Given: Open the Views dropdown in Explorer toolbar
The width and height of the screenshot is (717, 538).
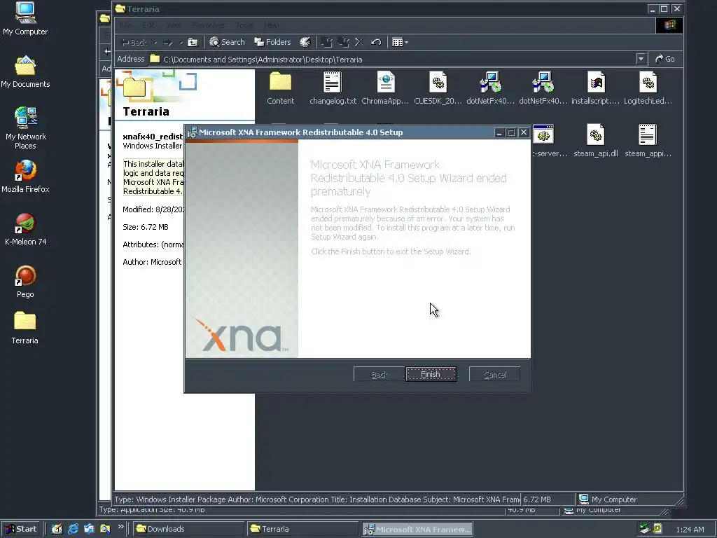Looking at the screenshot, I should (x=400, y=42).
